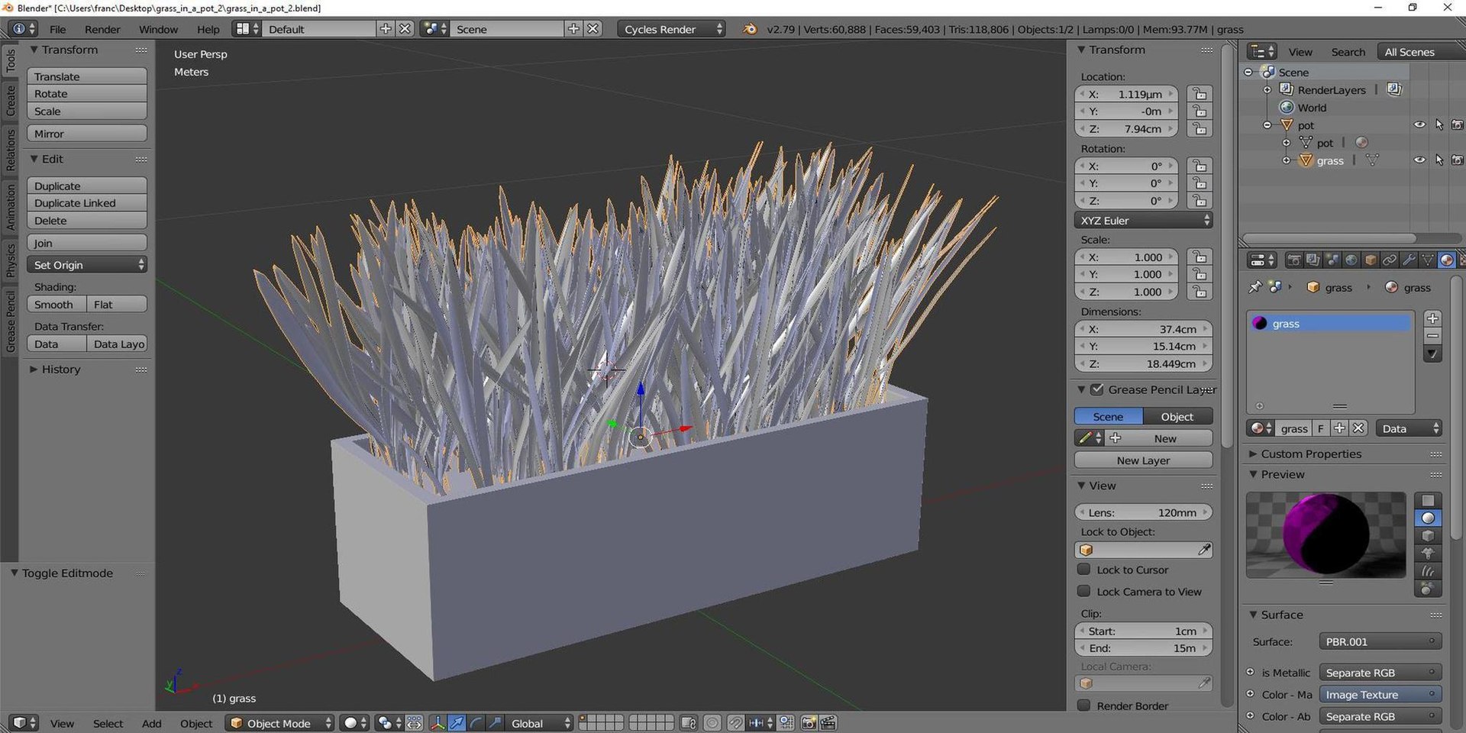The height and width of the screenshot is (733, 1466).
Task: Add a new material slot with plus icon
Action: [x=1432, y=318]
